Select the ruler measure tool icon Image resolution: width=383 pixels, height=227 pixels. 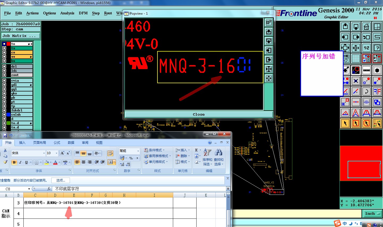coord(367,70)
